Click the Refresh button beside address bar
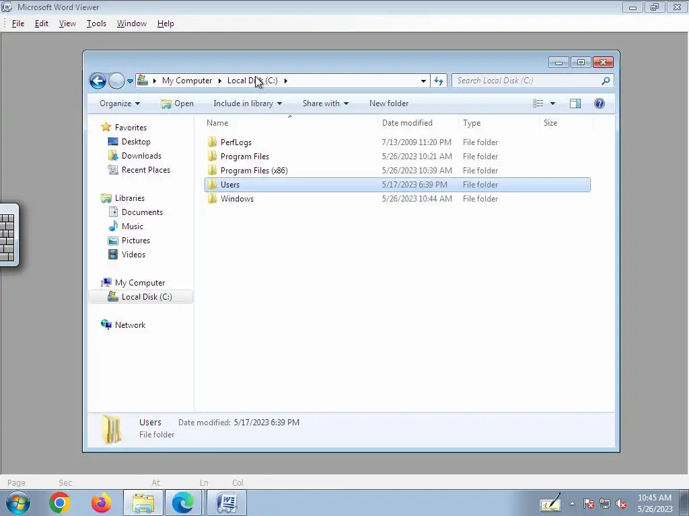The image size is (689, 516). click(x=439, y=81)
